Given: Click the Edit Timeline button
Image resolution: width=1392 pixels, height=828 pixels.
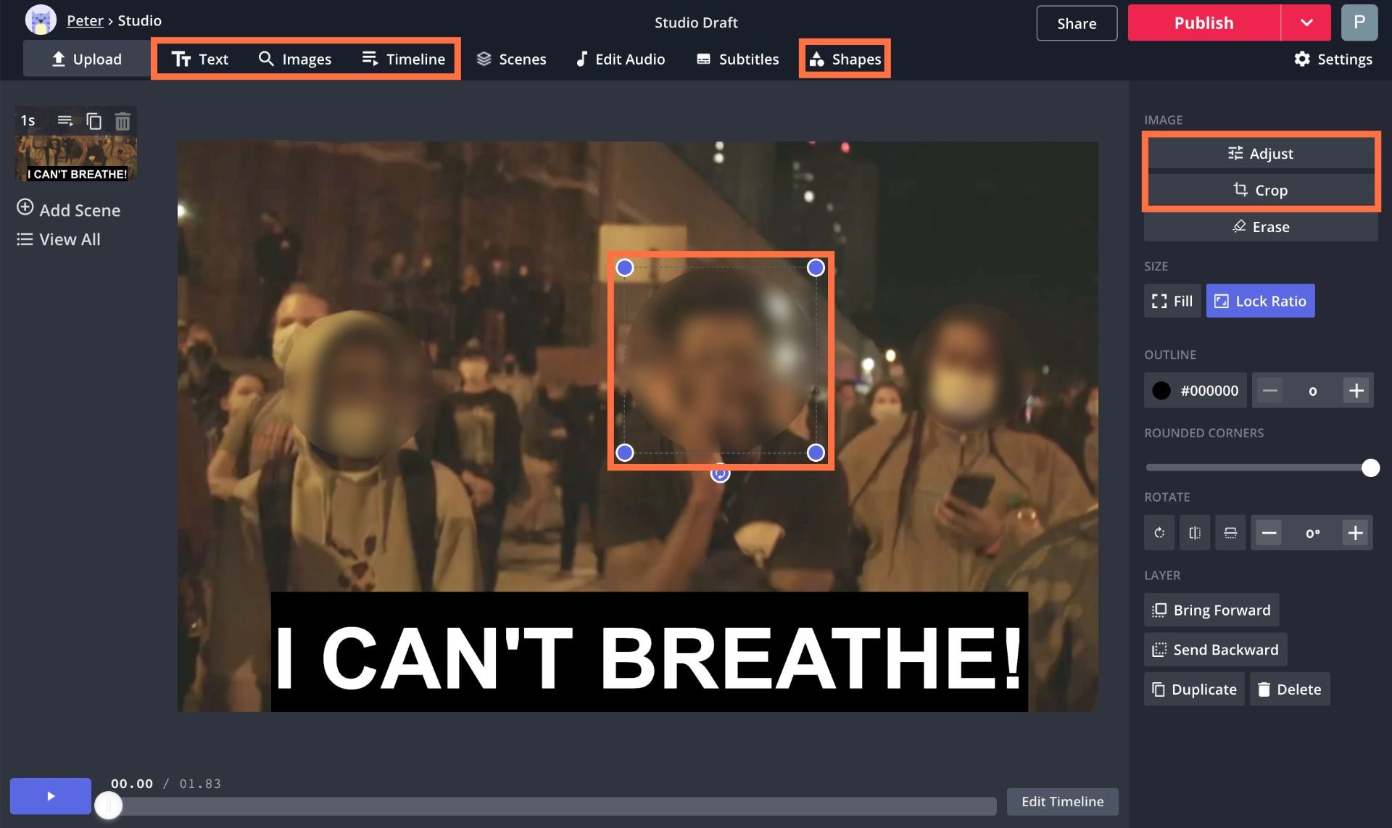Looking at the screenshot, I should tap(1062, 801).
